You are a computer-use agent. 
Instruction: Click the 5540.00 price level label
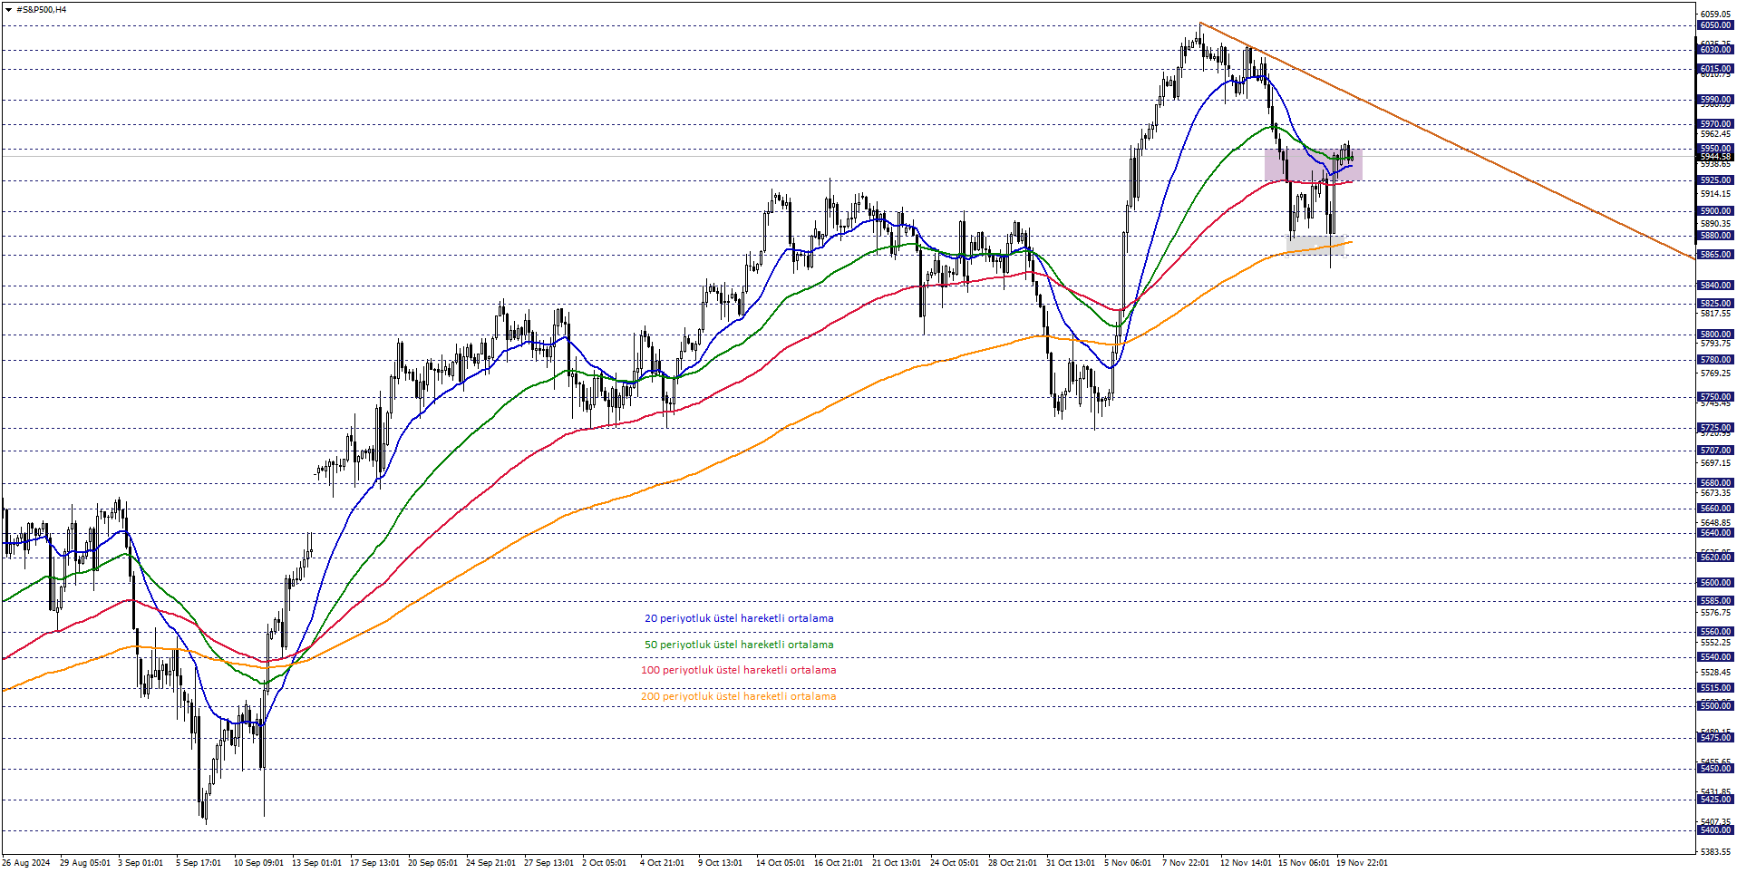point(1715,657)
